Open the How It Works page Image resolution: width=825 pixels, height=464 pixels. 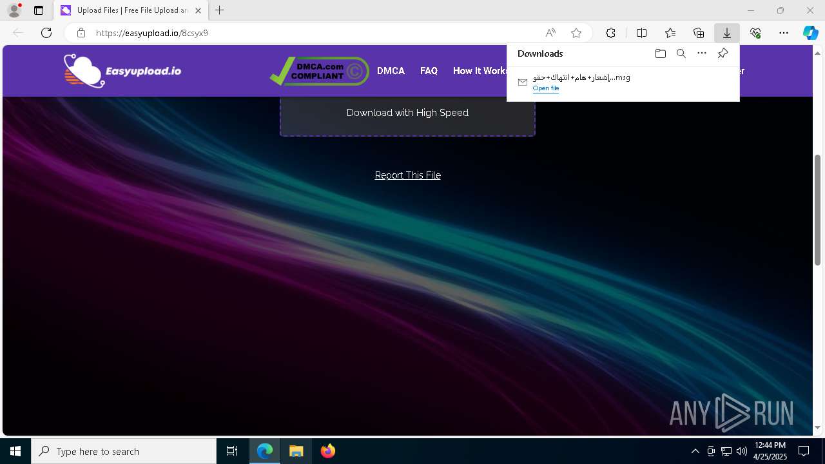click(480, 71)
